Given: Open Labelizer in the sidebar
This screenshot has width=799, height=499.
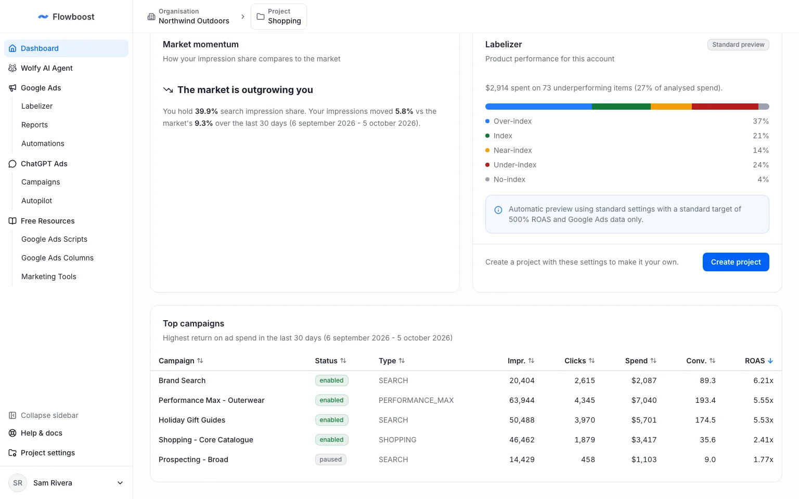Looking at the screenshot, I should click(37, 106).
